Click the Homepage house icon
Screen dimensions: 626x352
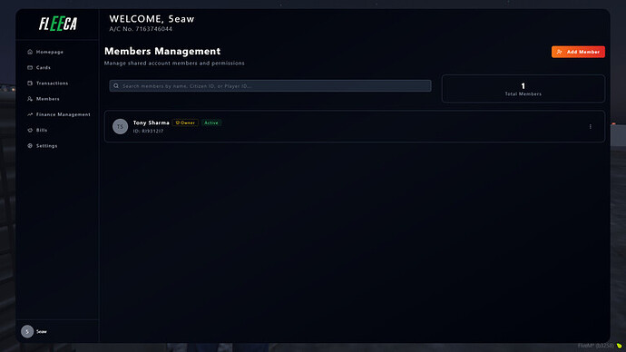[x=30, y=52]
